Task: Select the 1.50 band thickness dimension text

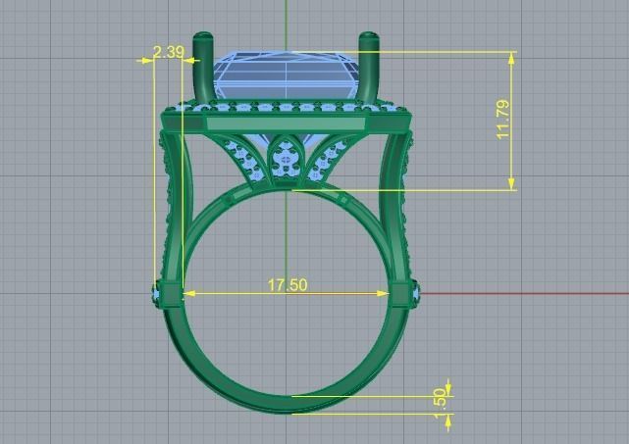Action: pyautogui.click(x=440, y=403)
